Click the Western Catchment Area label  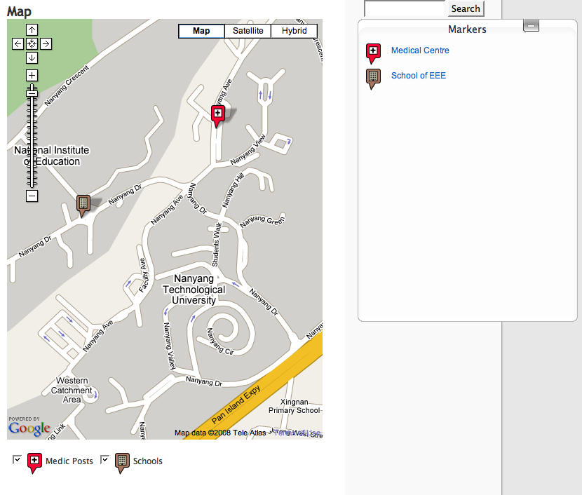click(x=72, y=390)
